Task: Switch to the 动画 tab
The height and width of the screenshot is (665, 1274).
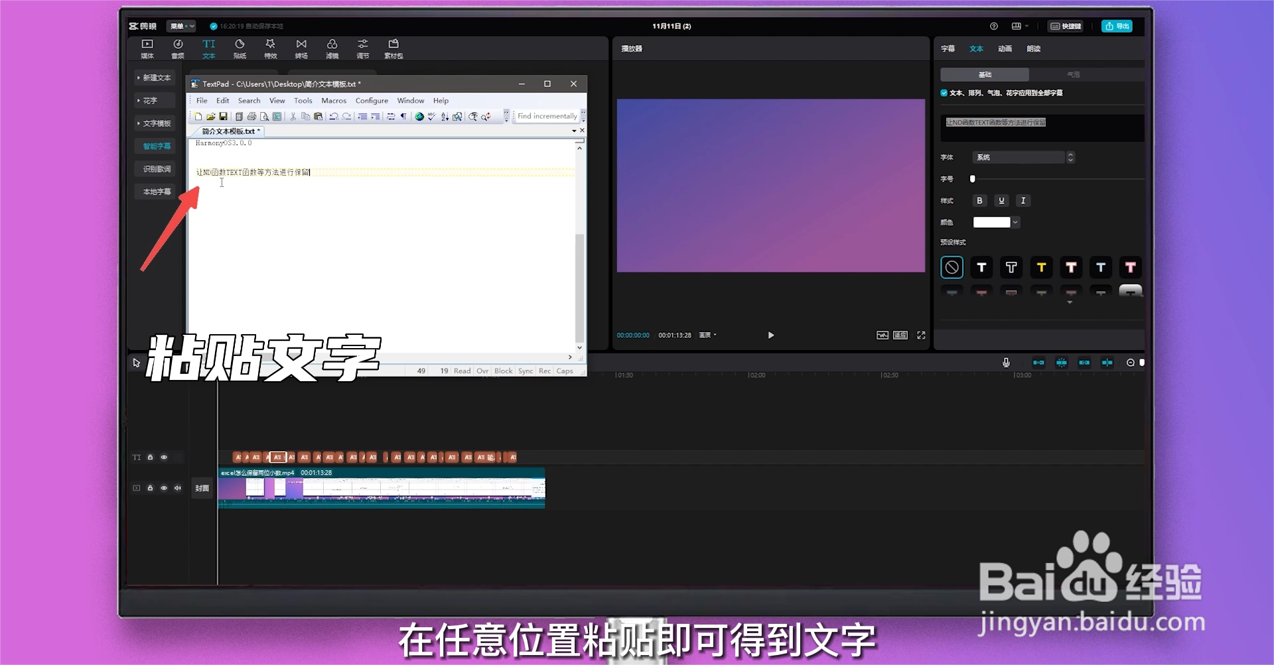Action: pyautogui.click(x=1005, y=49)
